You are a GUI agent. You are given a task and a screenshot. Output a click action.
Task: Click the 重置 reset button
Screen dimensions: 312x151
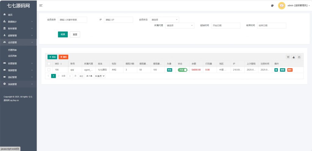[x=75, y=34]
